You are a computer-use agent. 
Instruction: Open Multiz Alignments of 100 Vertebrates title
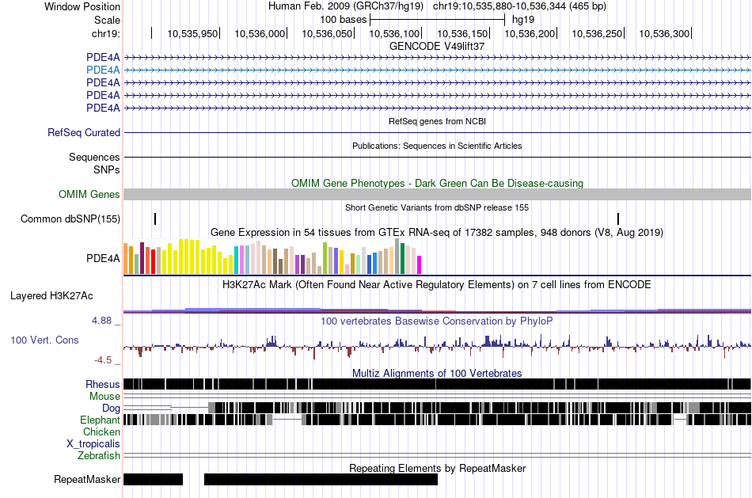[x=437, y=373]
